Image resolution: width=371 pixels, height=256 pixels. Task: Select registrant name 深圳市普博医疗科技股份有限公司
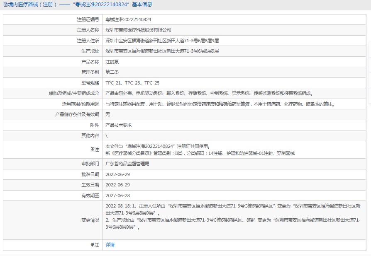pos(138,30)
